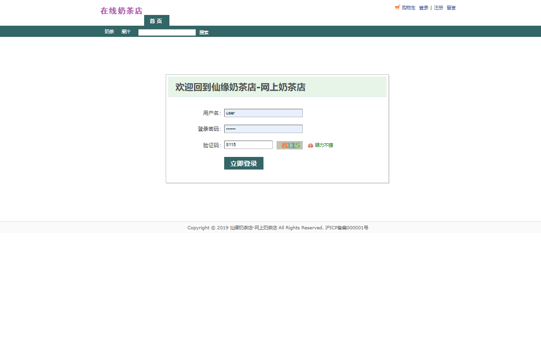
Task: Open the 注册 registration page
Action: coord(439,7)
